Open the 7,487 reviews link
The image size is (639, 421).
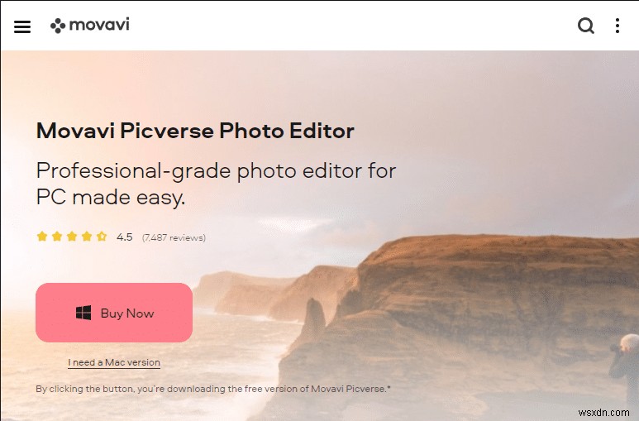tap(174, 237)
